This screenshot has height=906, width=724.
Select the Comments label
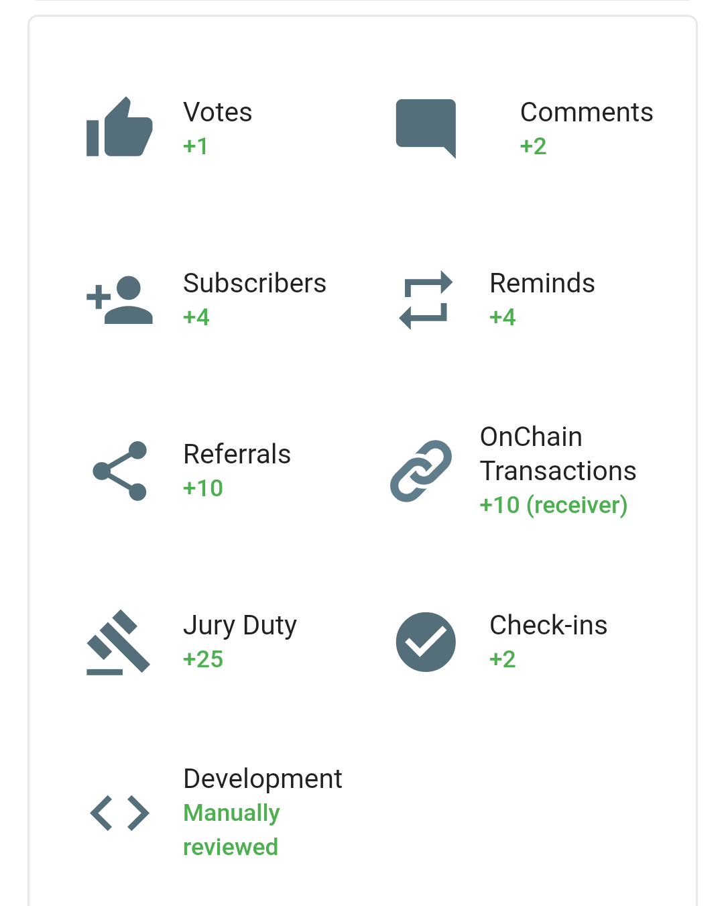[587, 112]
